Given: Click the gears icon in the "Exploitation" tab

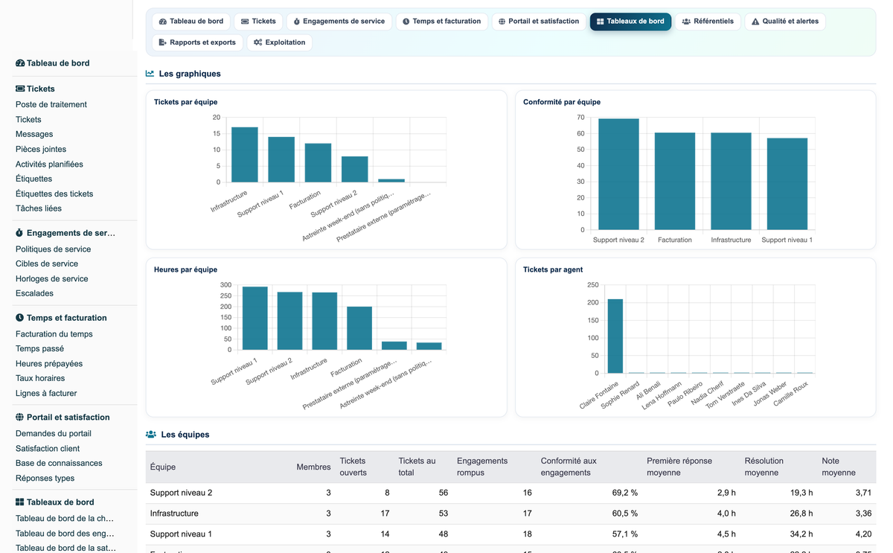Looking at the screenshot, I should (x=257, y=42).
